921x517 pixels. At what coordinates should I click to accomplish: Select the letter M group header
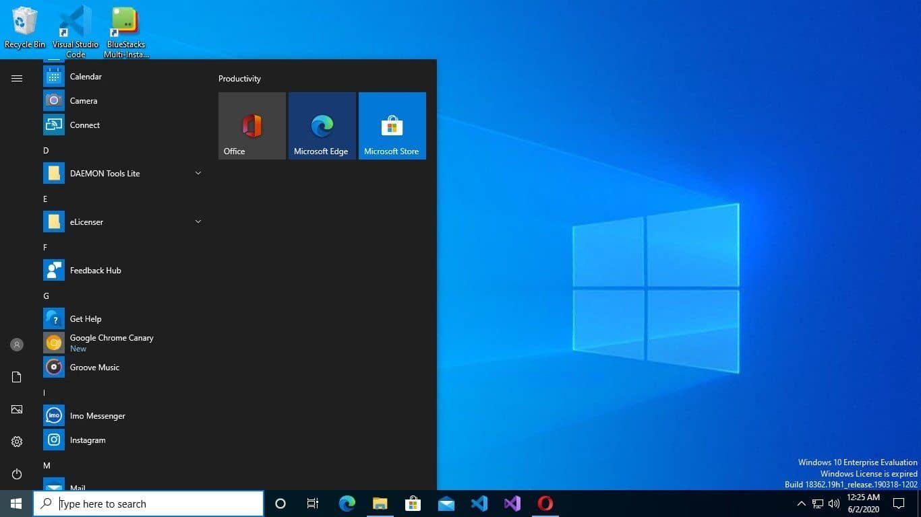coord(47,466)
